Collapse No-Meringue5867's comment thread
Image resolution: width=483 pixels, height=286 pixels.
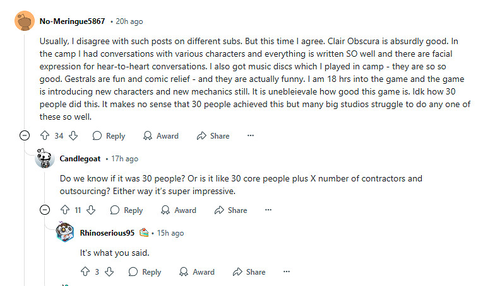[25, 135]
